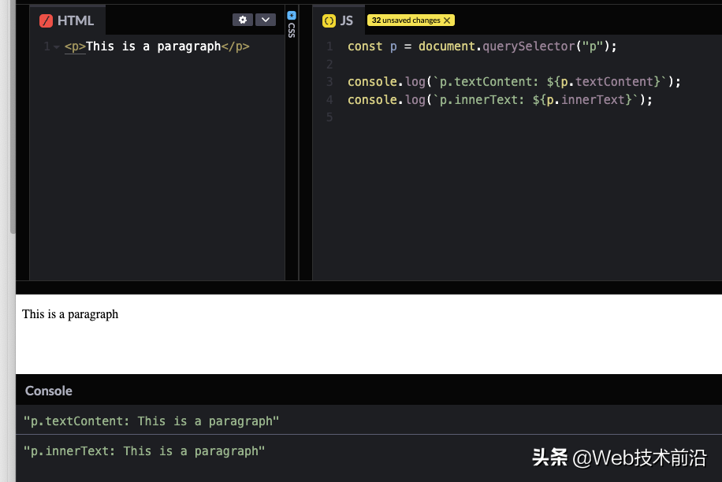Click the JS parentheses icon

pos(329,20)
